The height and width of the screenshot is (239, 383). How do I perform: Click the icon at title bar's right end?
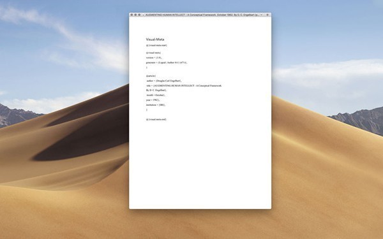(267, 15)
